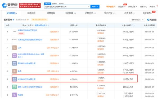Switch to the 查老板 search tab
This screenshot has width=158, height=102.
pyautogui.click(x=55, y=3)
